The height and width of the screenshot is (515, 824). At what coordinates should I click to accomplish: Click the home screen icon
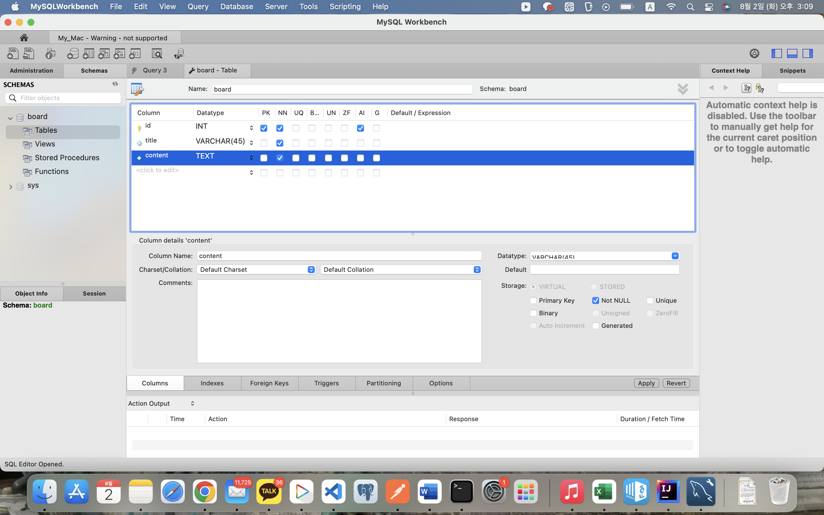coord(24,37)
